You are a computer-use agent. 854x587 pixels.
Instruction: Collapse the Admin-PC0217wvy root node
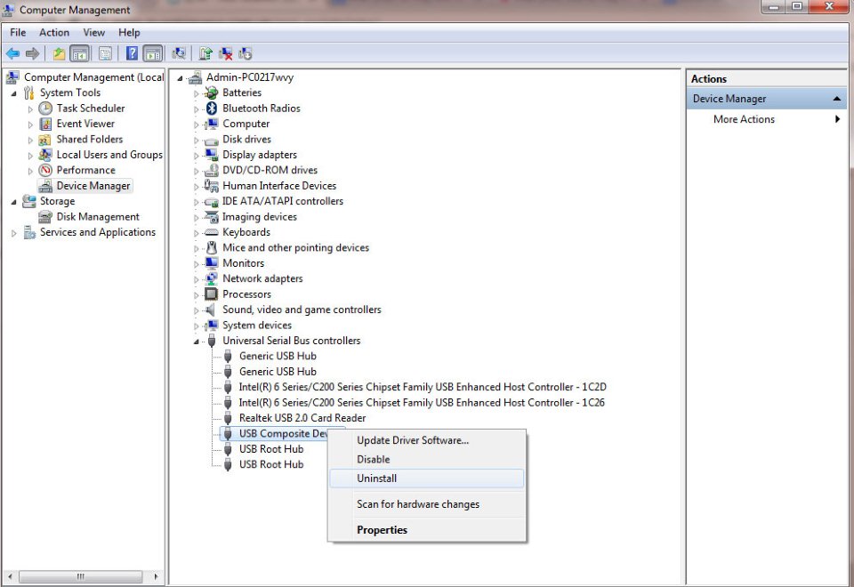tap(180, 78)
